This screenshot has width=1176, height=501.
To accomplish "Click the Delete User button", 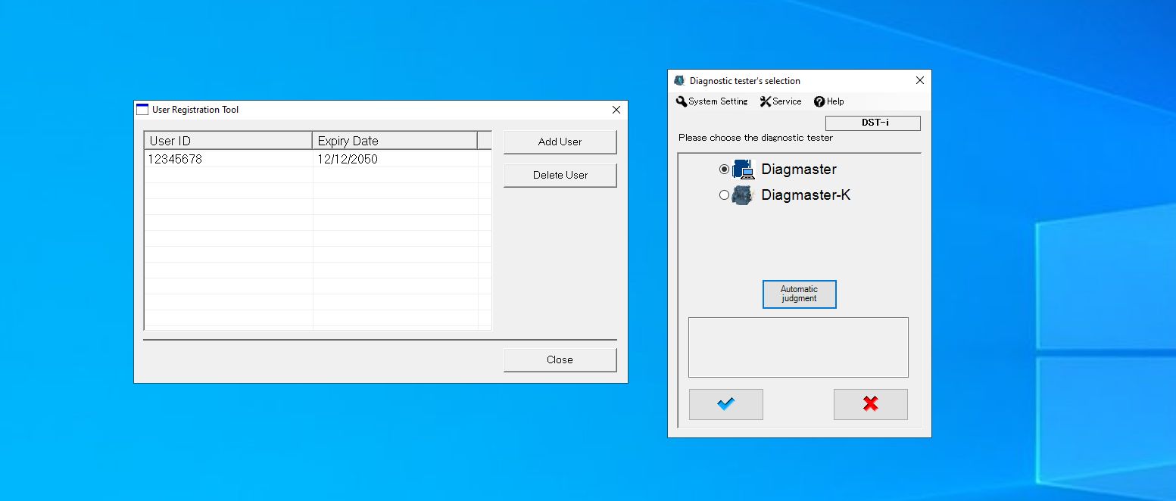I will pyautogui.click(x=560, y=175).
